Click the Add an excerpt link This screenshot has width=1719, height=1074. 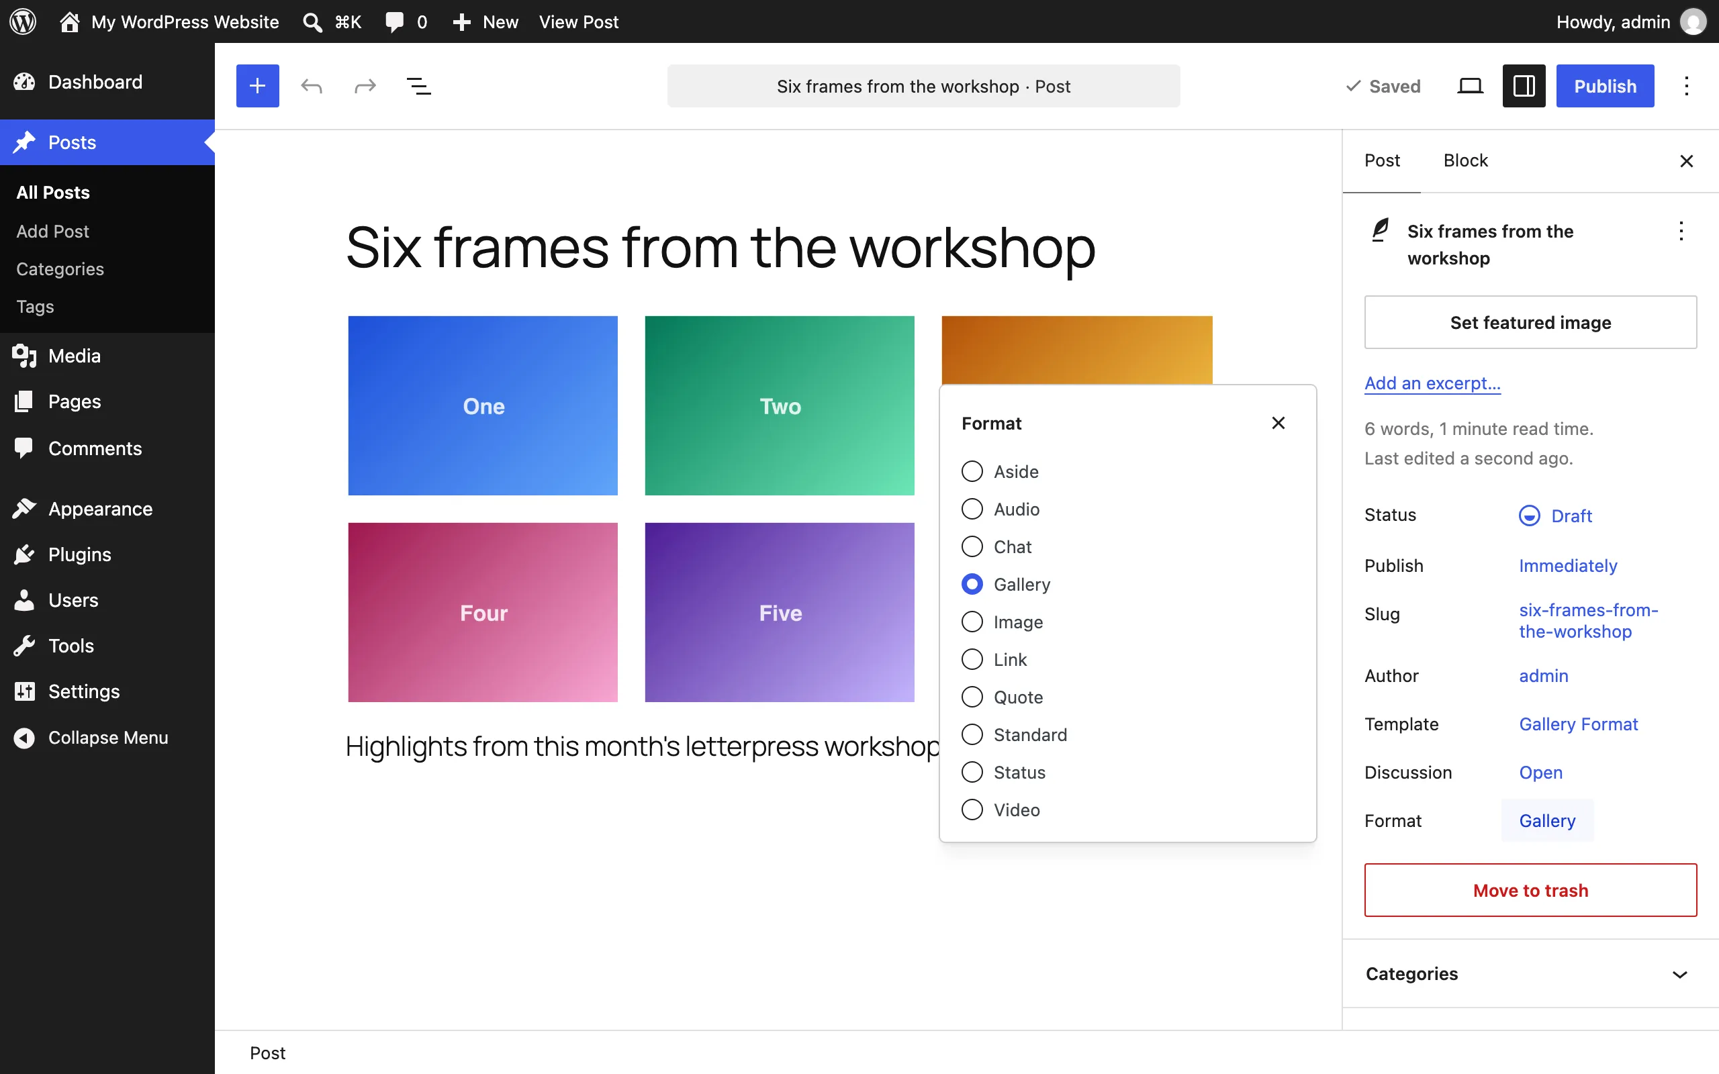click(1432, 383)
